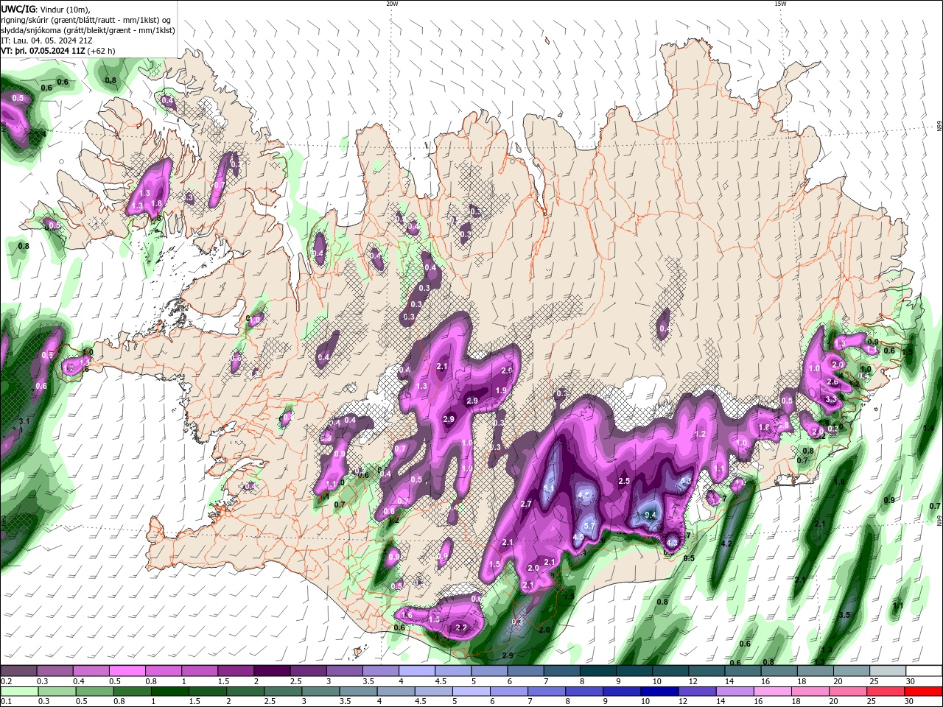The width and height of the screenshot is (943, 707).
Task: Click the light grey swatch labeled 25 in top row
Action: (x=888, y=671)
